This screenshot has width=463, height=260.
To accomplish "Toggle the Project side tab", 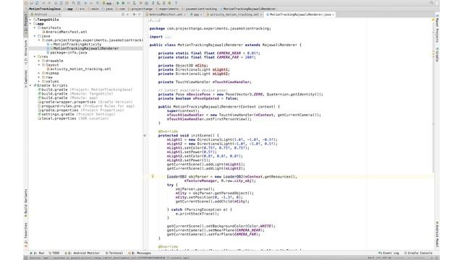I will click(26, 25).
